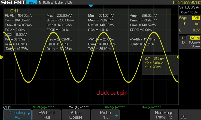
Task: Click the -20mV vertical offset readout
Action: pyautogui.click(x=195, y=46)
